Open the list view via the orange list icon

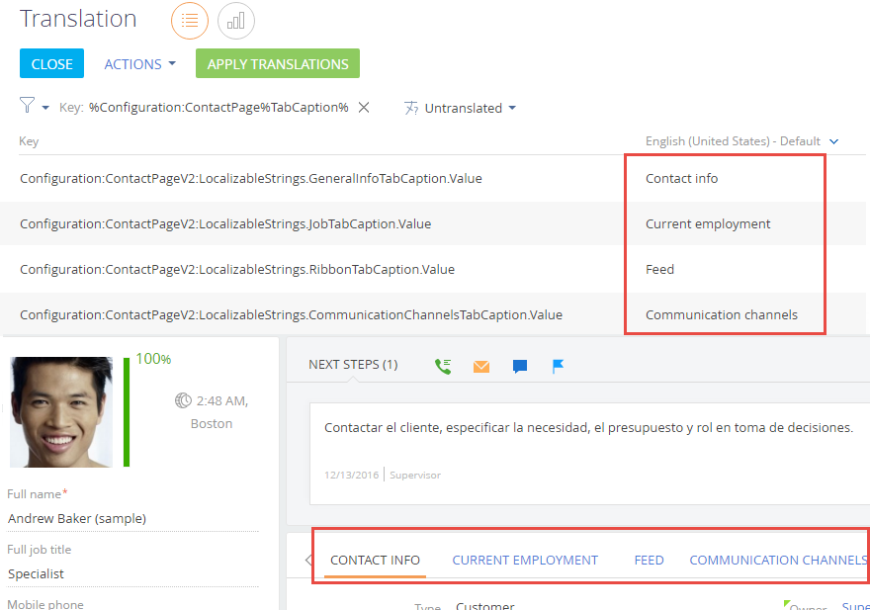tap(189, 21)
